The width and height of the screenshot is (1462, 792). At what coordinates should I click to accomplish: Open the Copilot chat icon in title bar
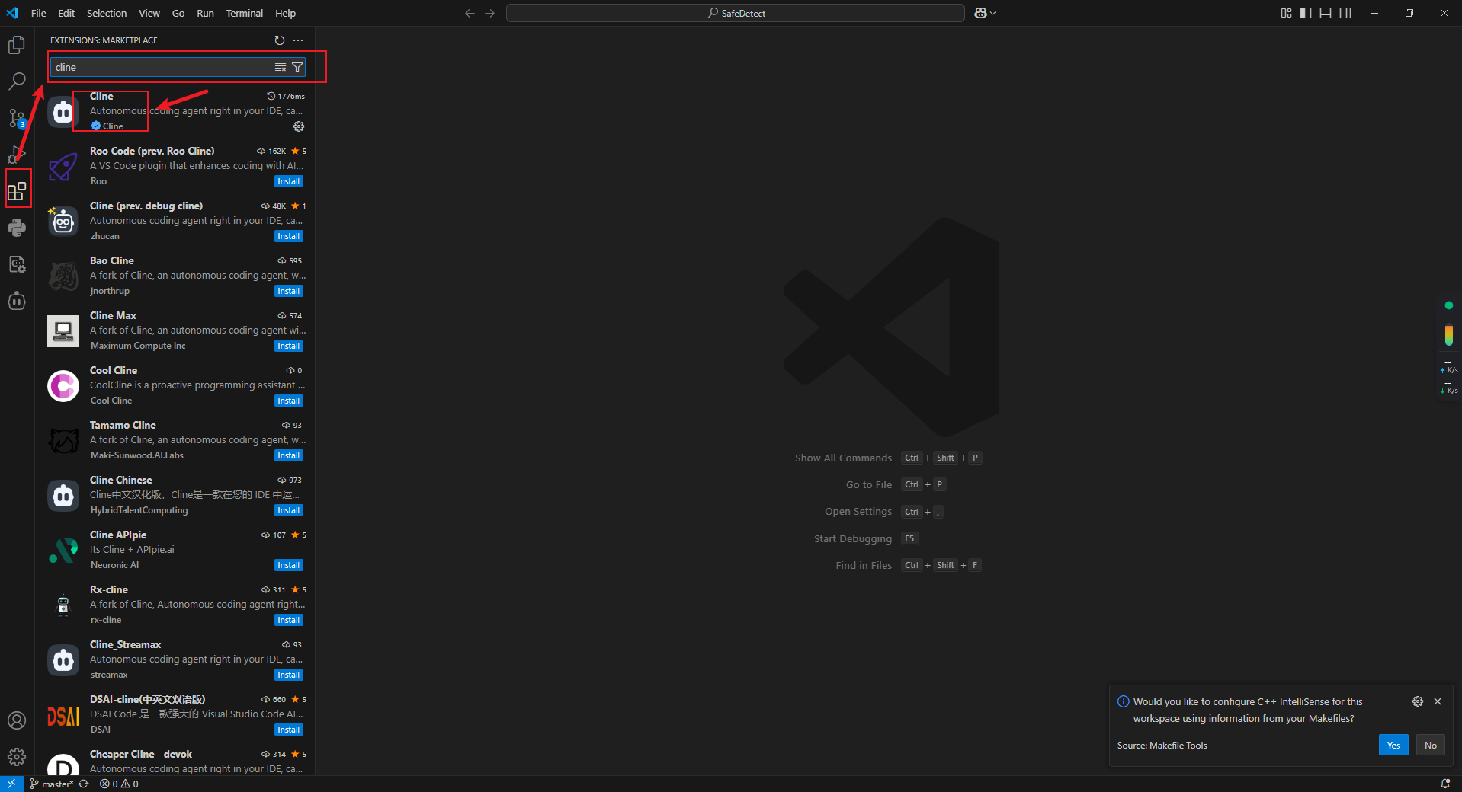click(x=980, y=13)
